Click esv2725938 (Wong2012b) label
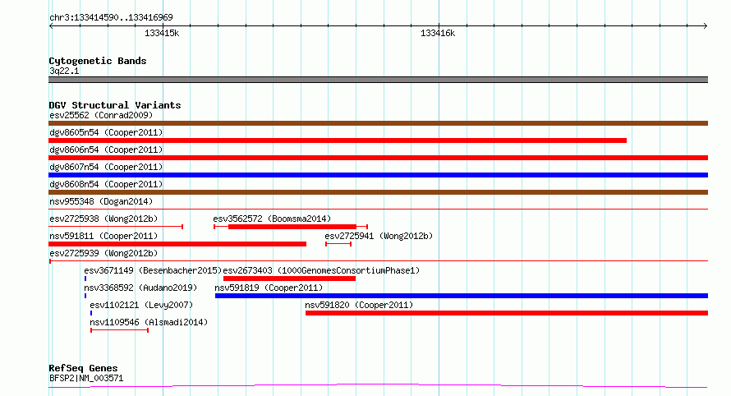The width and height of the screenshot is (731, 396). pyautogui.click(x=103, y=219)
